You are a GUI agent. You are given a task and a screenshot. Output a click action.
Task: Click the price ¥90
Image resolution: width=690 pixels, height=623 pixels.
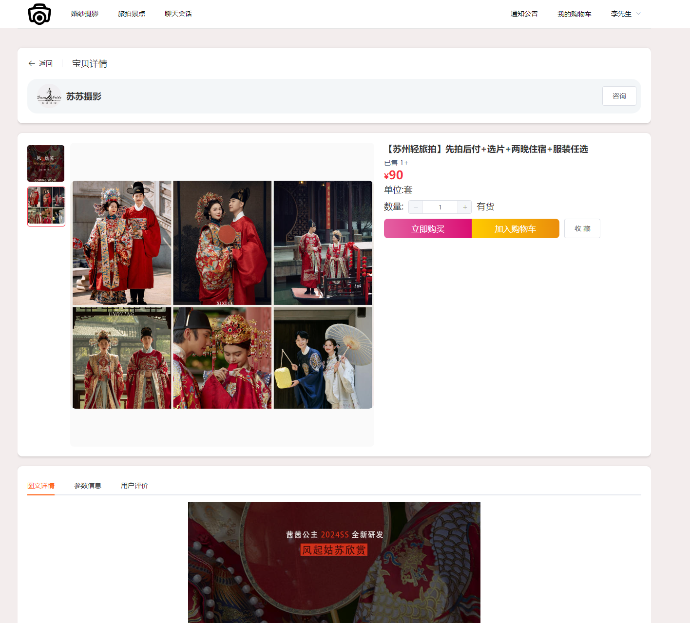point(394,175)
